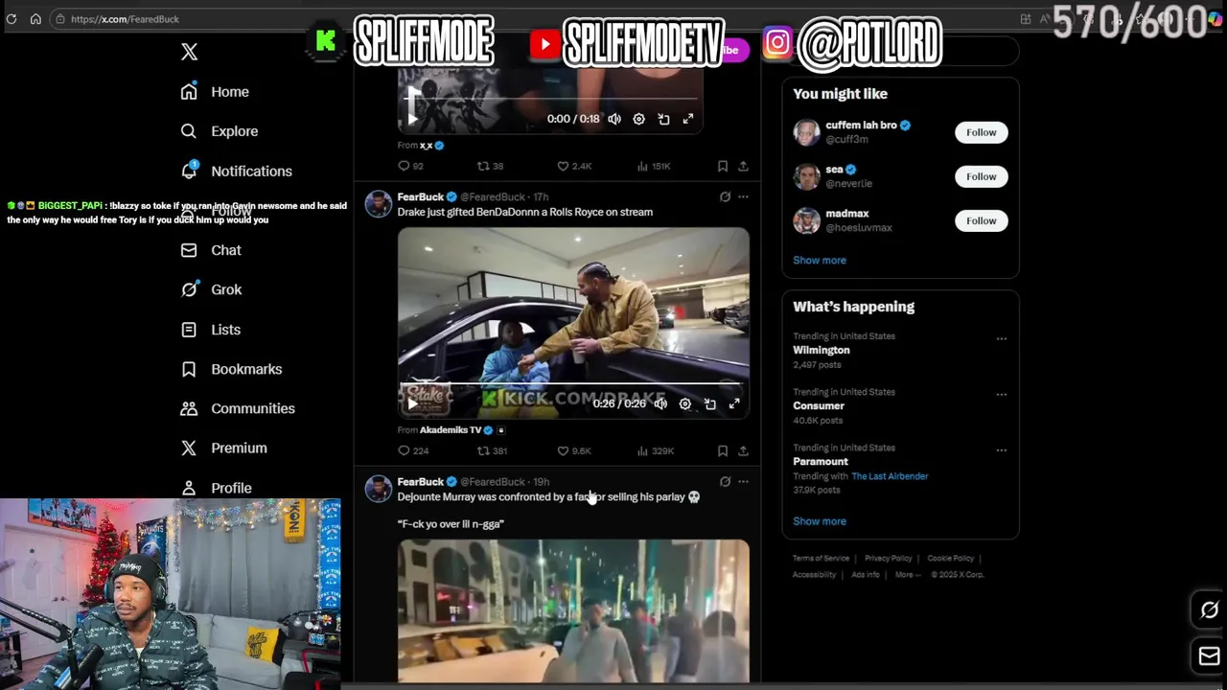Mute the top video volume icon
1227x690 pixels.
tap(614, 119)
